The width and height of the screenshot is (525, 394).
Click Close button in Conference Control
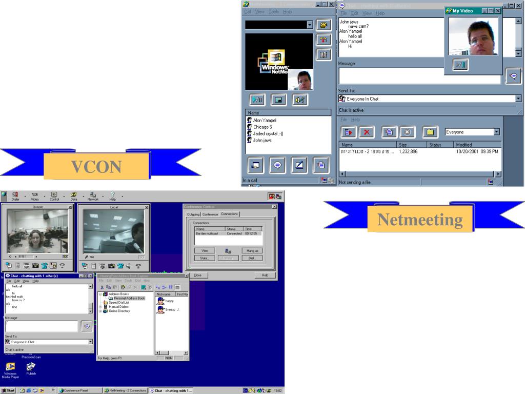tap(197, 275)
